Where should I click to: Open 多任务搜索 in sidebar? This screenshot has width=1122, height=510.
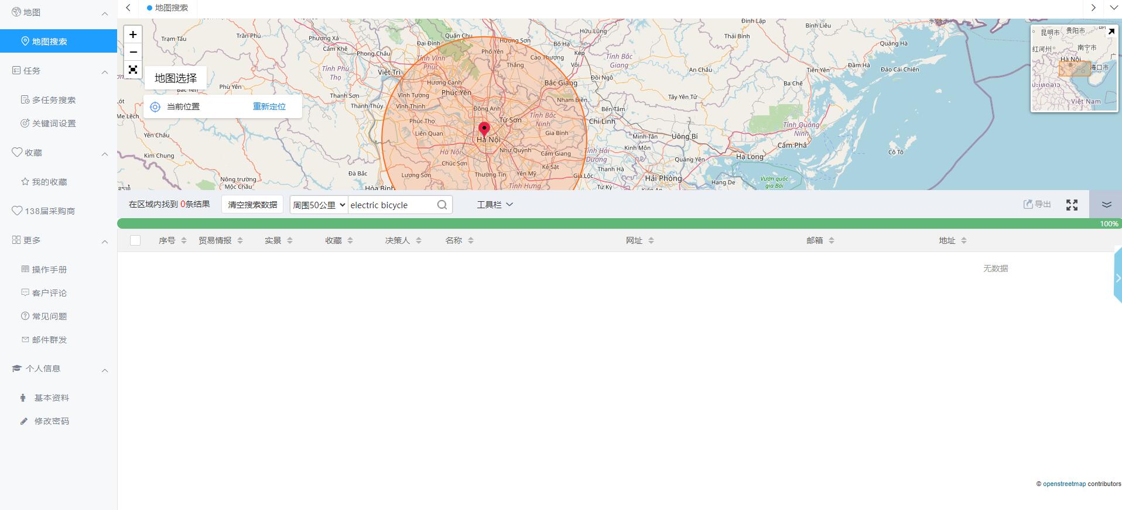point(53,100)
